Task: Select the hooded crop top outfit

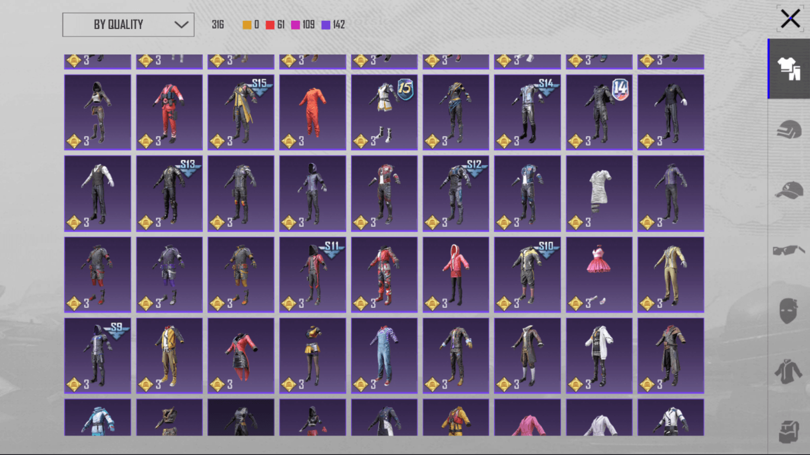Action: 97,112
